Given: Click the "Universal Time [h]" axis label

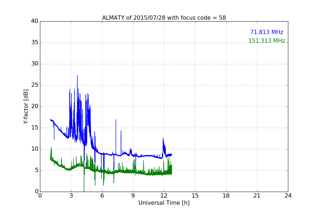Looking at the screenshot, I should coord(164,203).
